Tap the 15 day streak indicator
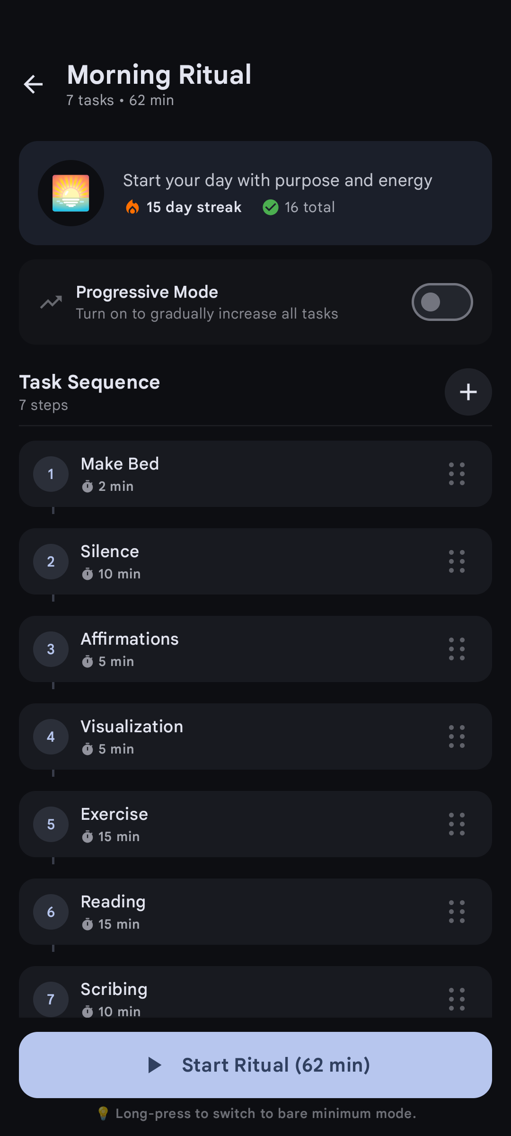511x1136 pixels. pyautogui.click(x=184, y=207)
